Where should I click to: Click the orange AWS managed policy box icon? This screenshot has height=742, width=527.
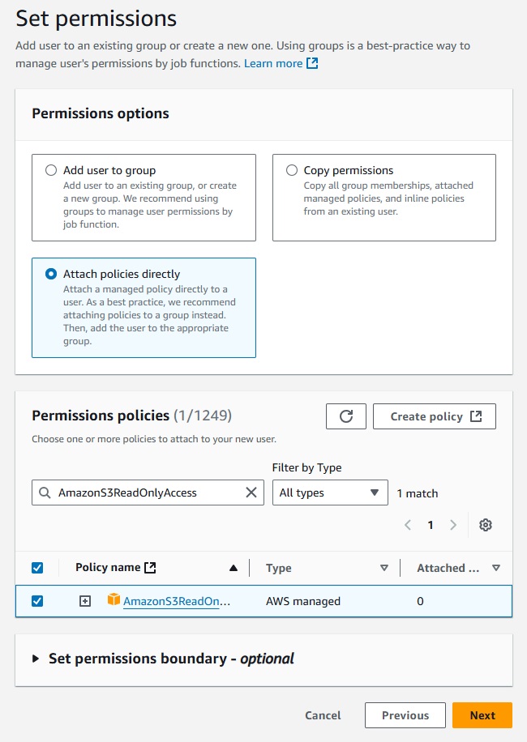114,600
